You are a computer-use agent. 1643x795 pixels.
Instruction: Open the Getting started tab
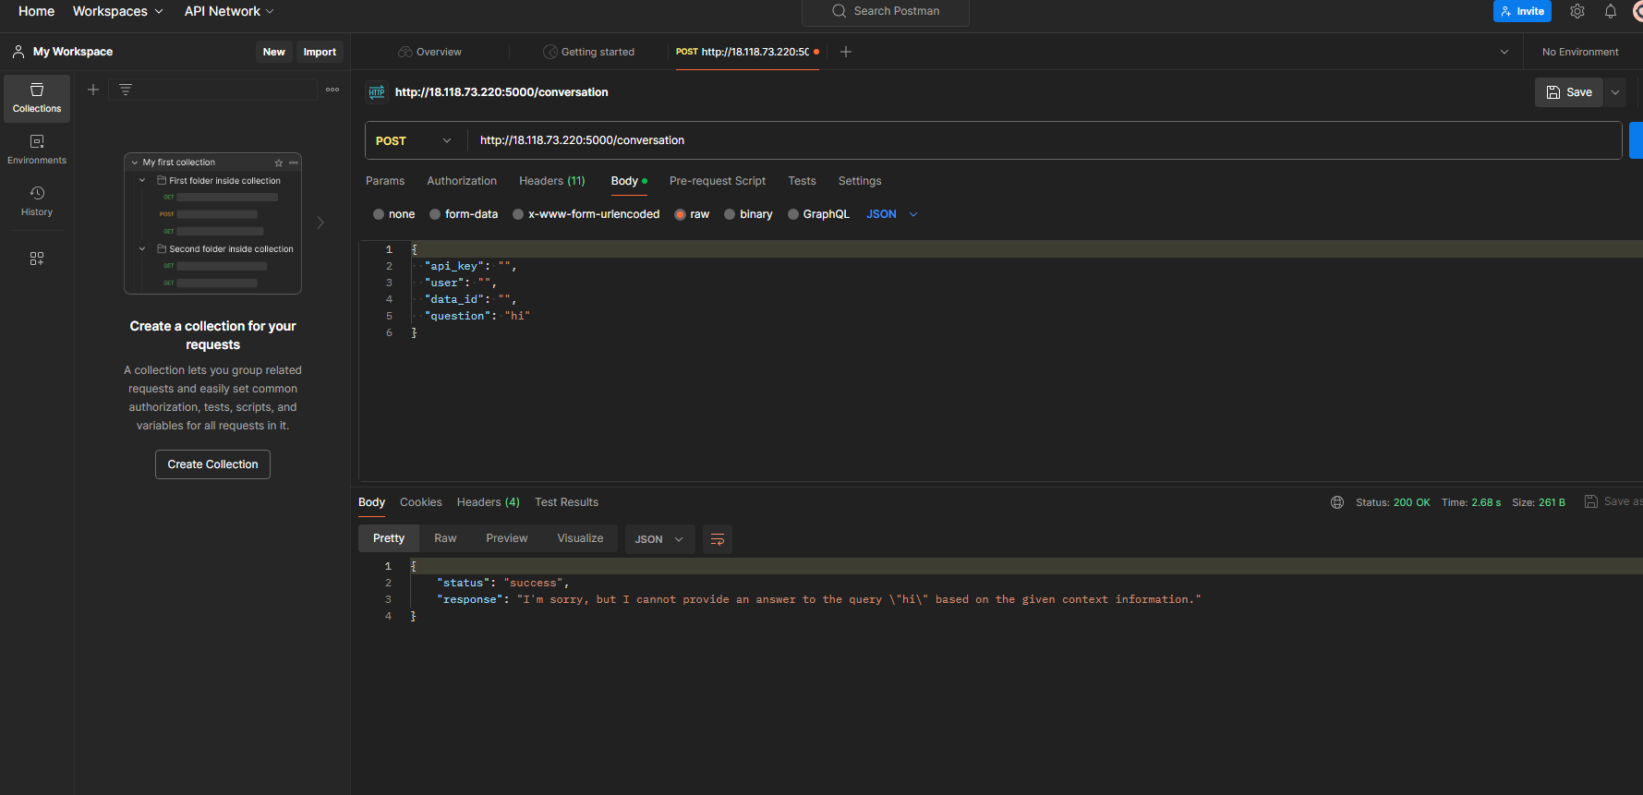[x=588, y=52]
